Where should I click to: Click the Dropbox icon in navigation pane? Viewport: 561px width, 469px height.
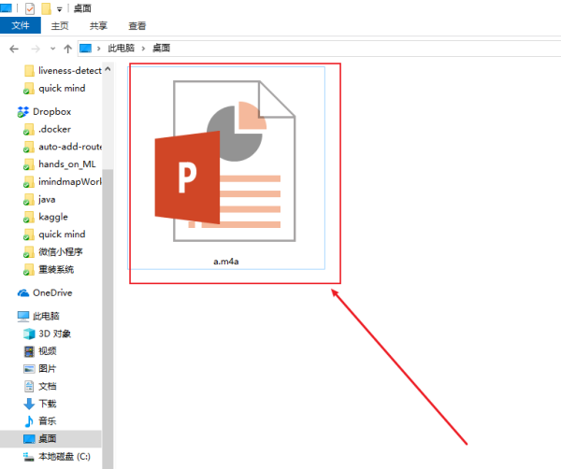tap(23, 111)
